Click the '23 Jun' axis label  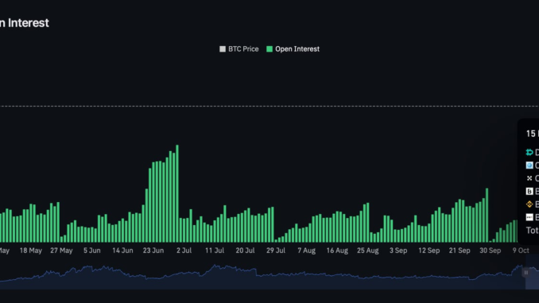(153, 251)
